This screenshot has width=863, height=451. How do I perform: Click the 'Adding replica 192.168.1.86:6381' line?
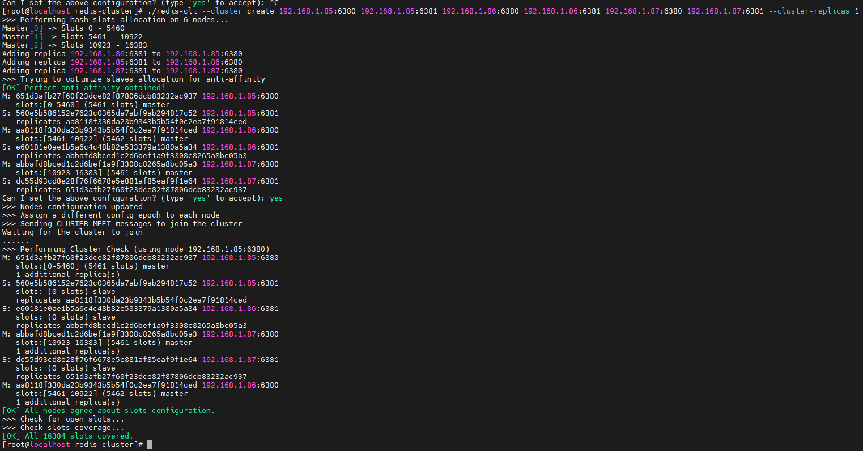point(122,54)
